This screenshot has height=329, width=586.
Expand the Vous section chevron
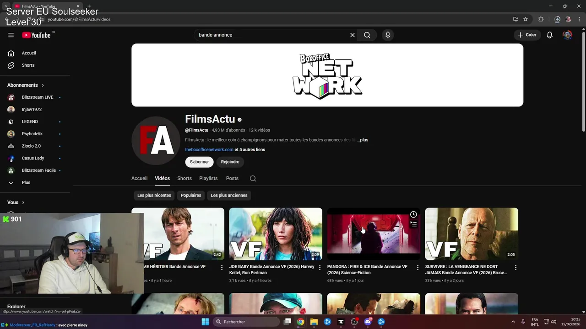point(23,202)
